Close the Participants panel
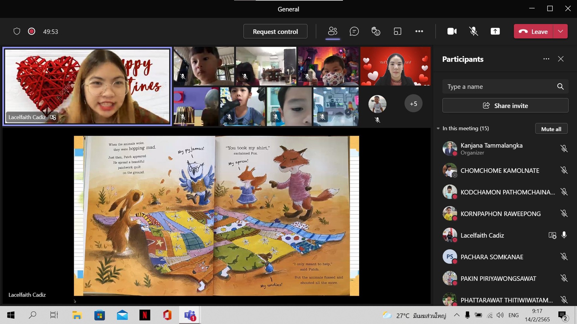 point(561,59)
